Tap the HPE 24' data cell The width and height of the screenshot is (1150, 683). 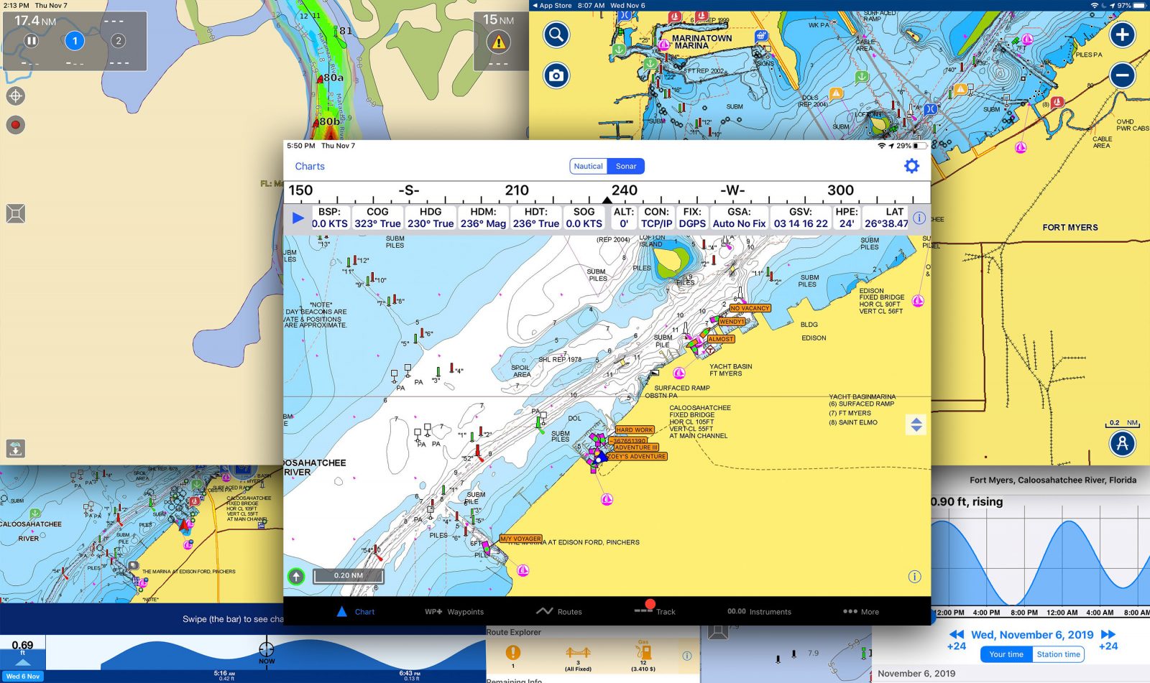[x=847, y=218]
